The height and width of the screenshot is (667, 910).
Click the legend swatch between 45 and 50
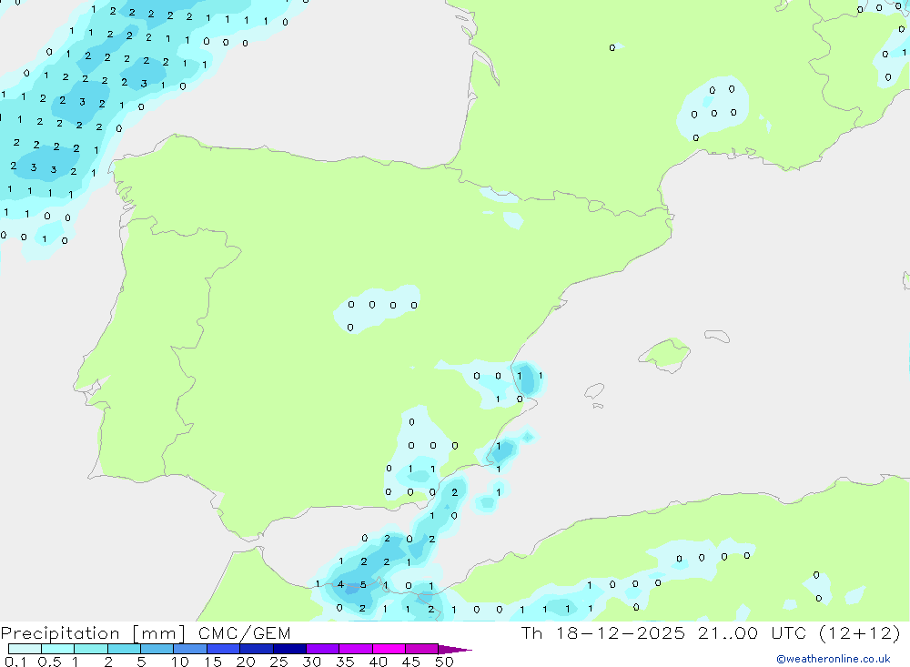pyautogui.click(x=422, y=649)
